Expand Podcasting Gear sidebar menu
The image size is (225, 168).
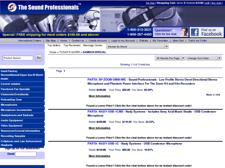(x=22, y=100)
